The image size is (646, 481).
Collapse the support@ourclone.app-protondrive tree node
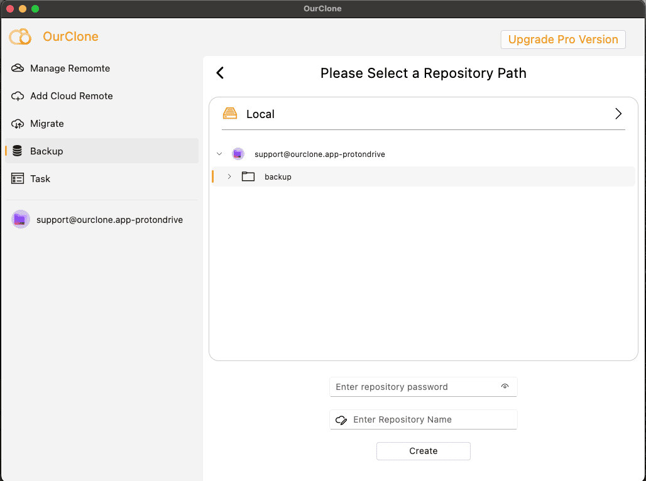click(219, 154)
